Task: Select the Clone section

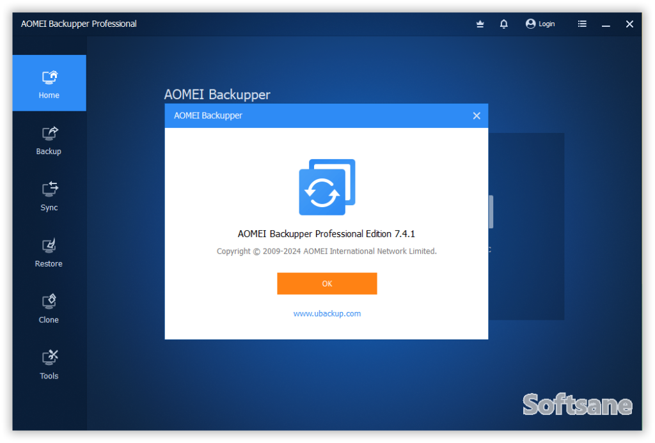Action: click(49, 309)
